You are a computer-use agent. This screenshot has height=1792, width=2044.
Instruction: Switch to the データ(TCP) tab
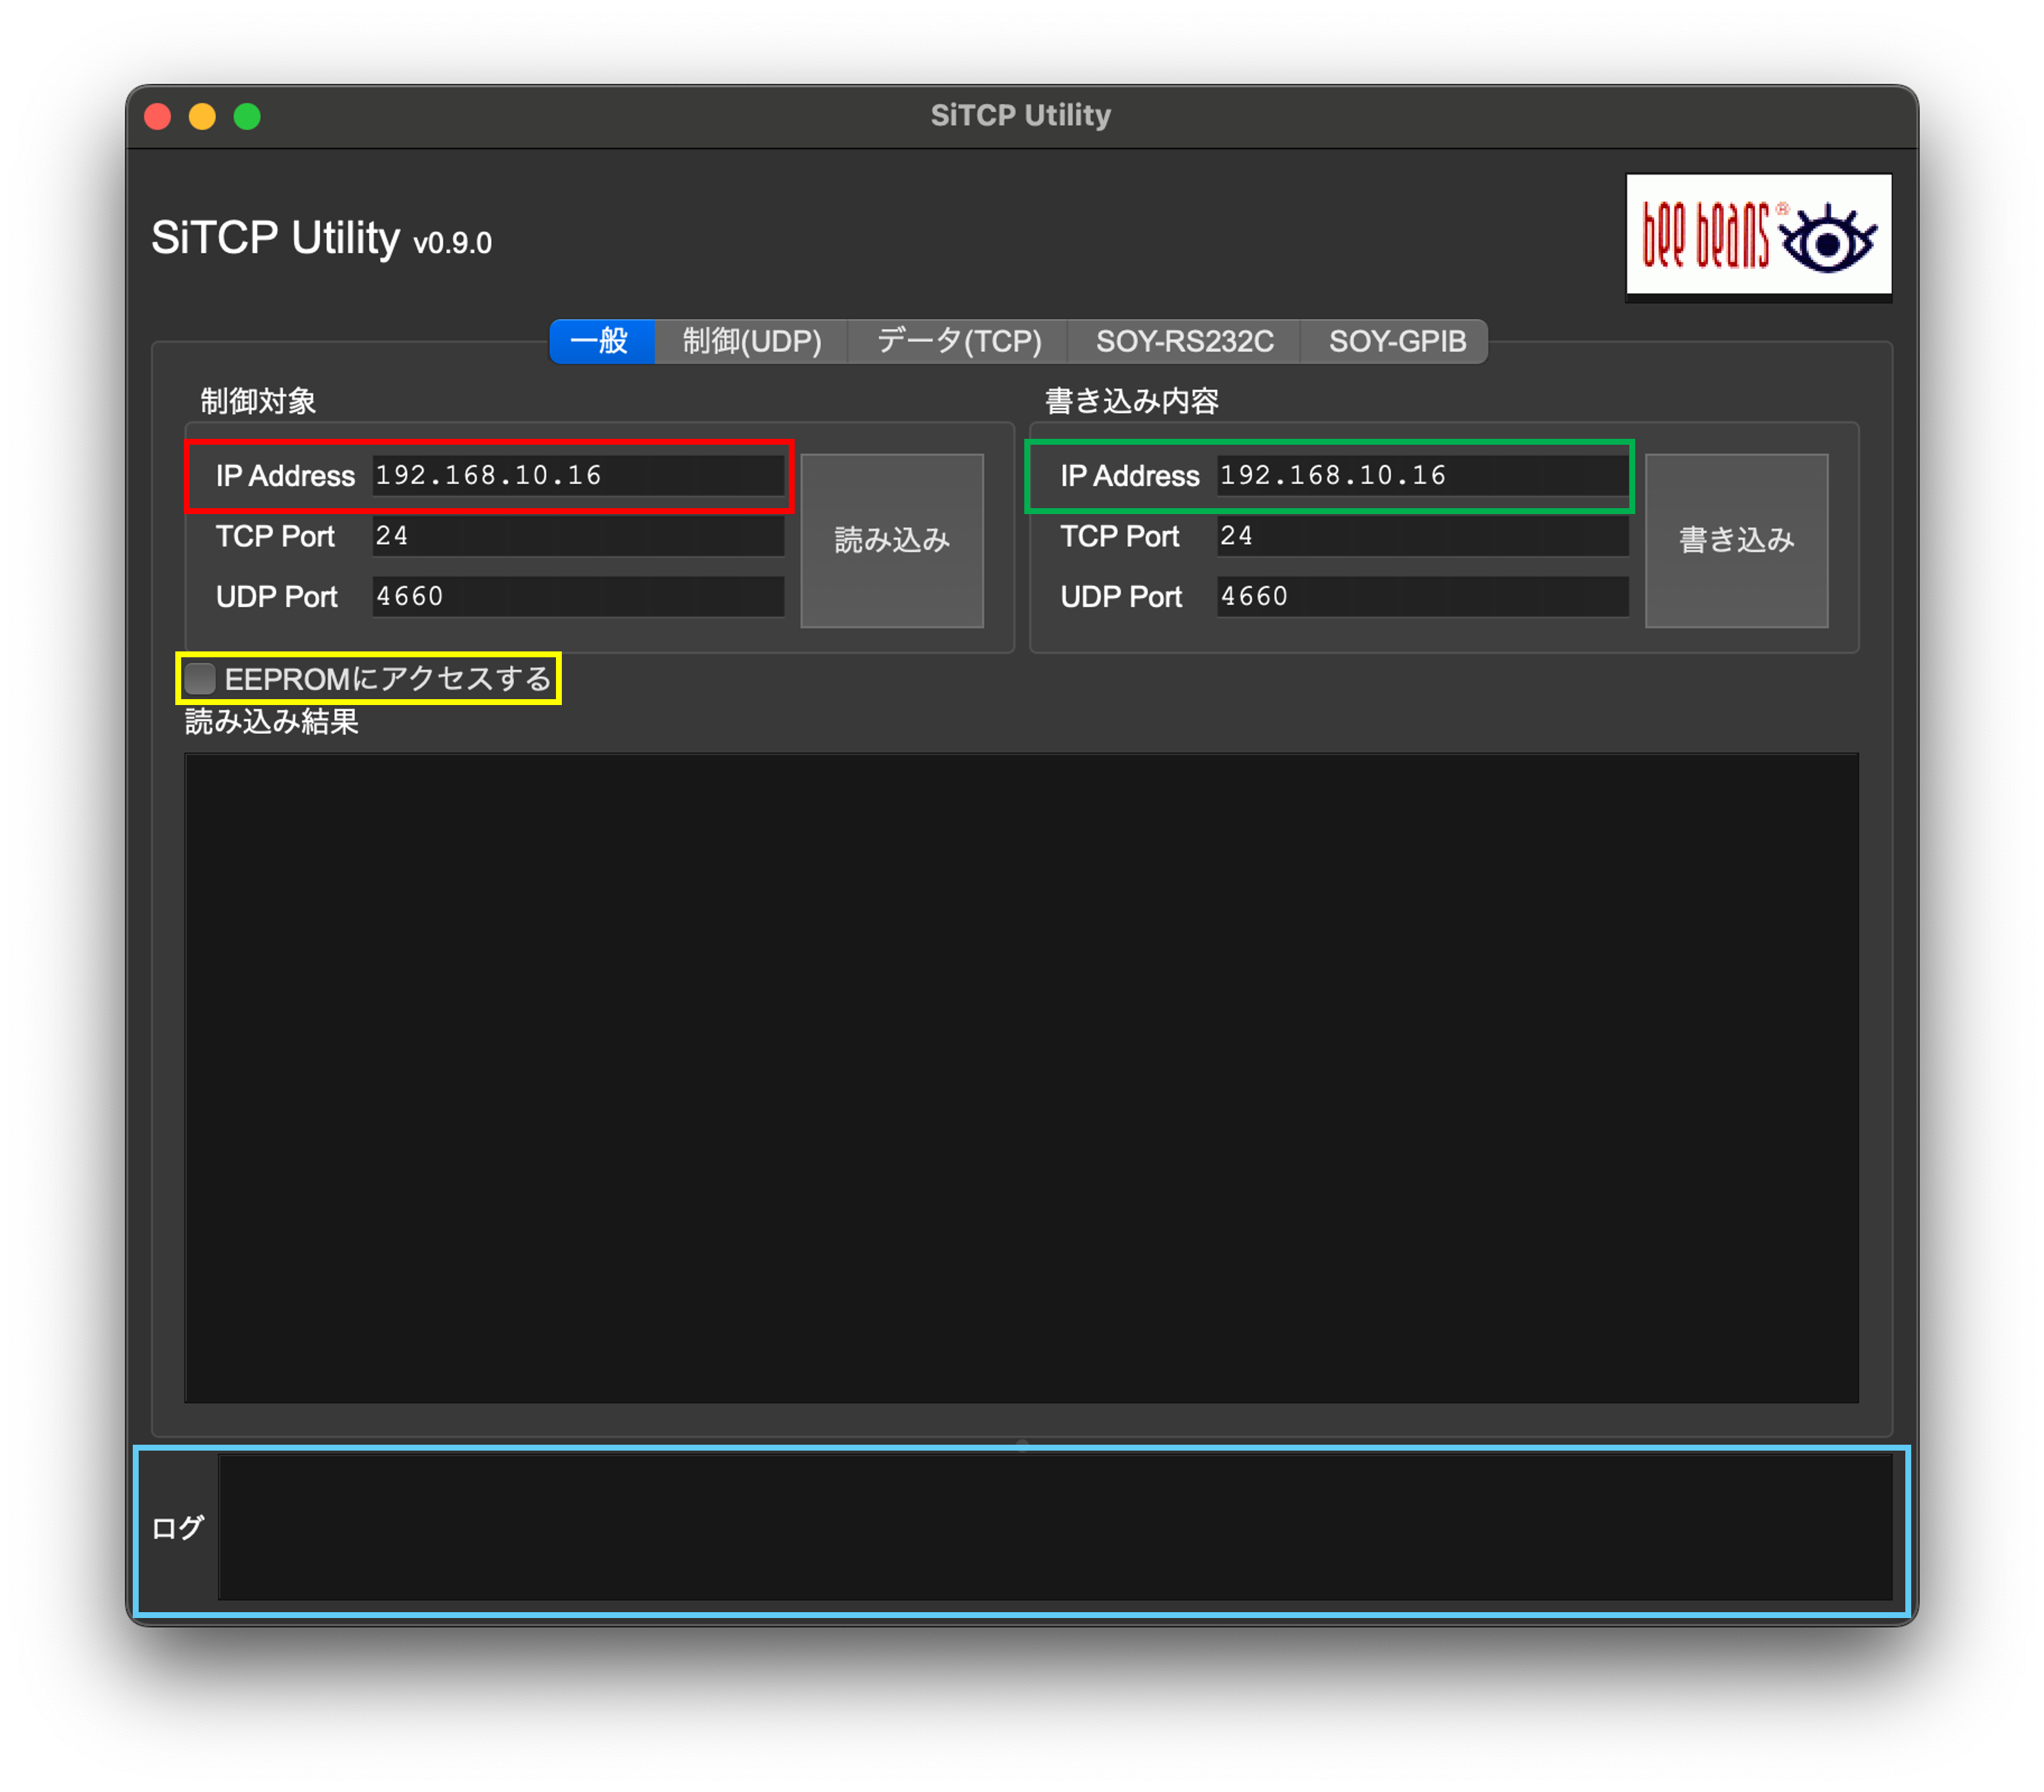[957, 341]
